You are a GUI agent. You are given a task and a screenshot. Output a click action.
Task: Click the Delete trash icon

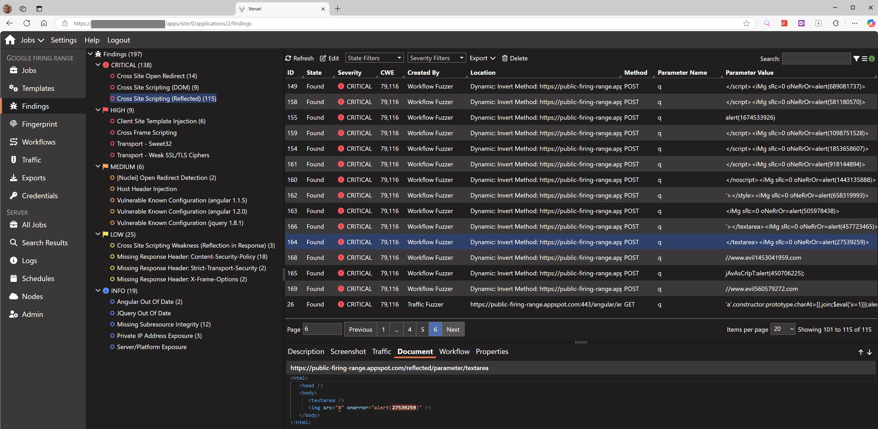click(505, 58)
